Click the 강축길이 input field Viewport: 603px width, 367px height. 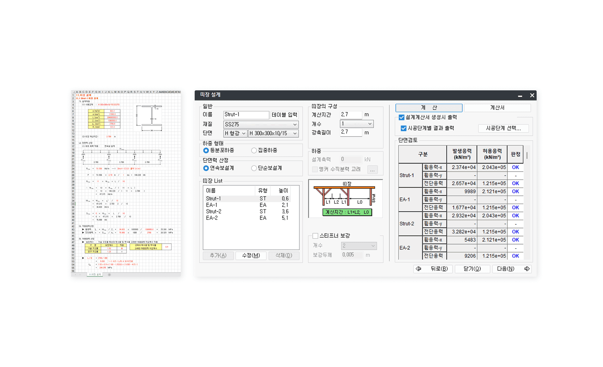point(351,132)
